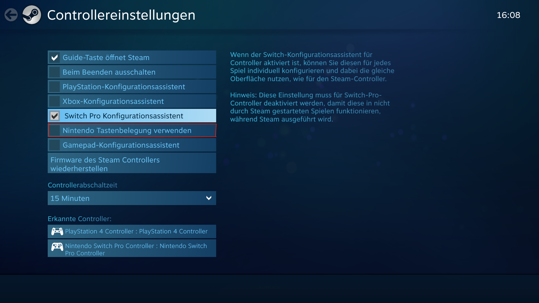Enable Nintendo Tastenbelegung verwenden checkbox
539x303 pixels.
[54, 130]
